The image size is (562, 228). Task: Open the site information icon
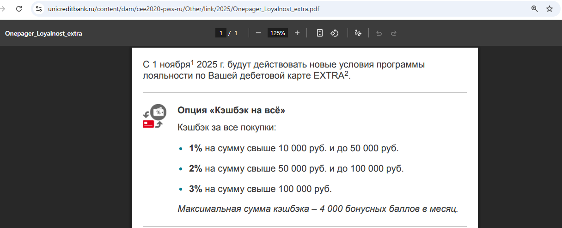[39, 9]
